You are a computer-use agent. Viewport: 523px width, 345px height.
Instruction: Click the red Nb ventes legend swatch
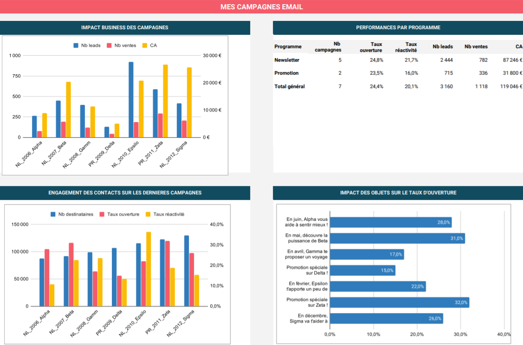109,45
